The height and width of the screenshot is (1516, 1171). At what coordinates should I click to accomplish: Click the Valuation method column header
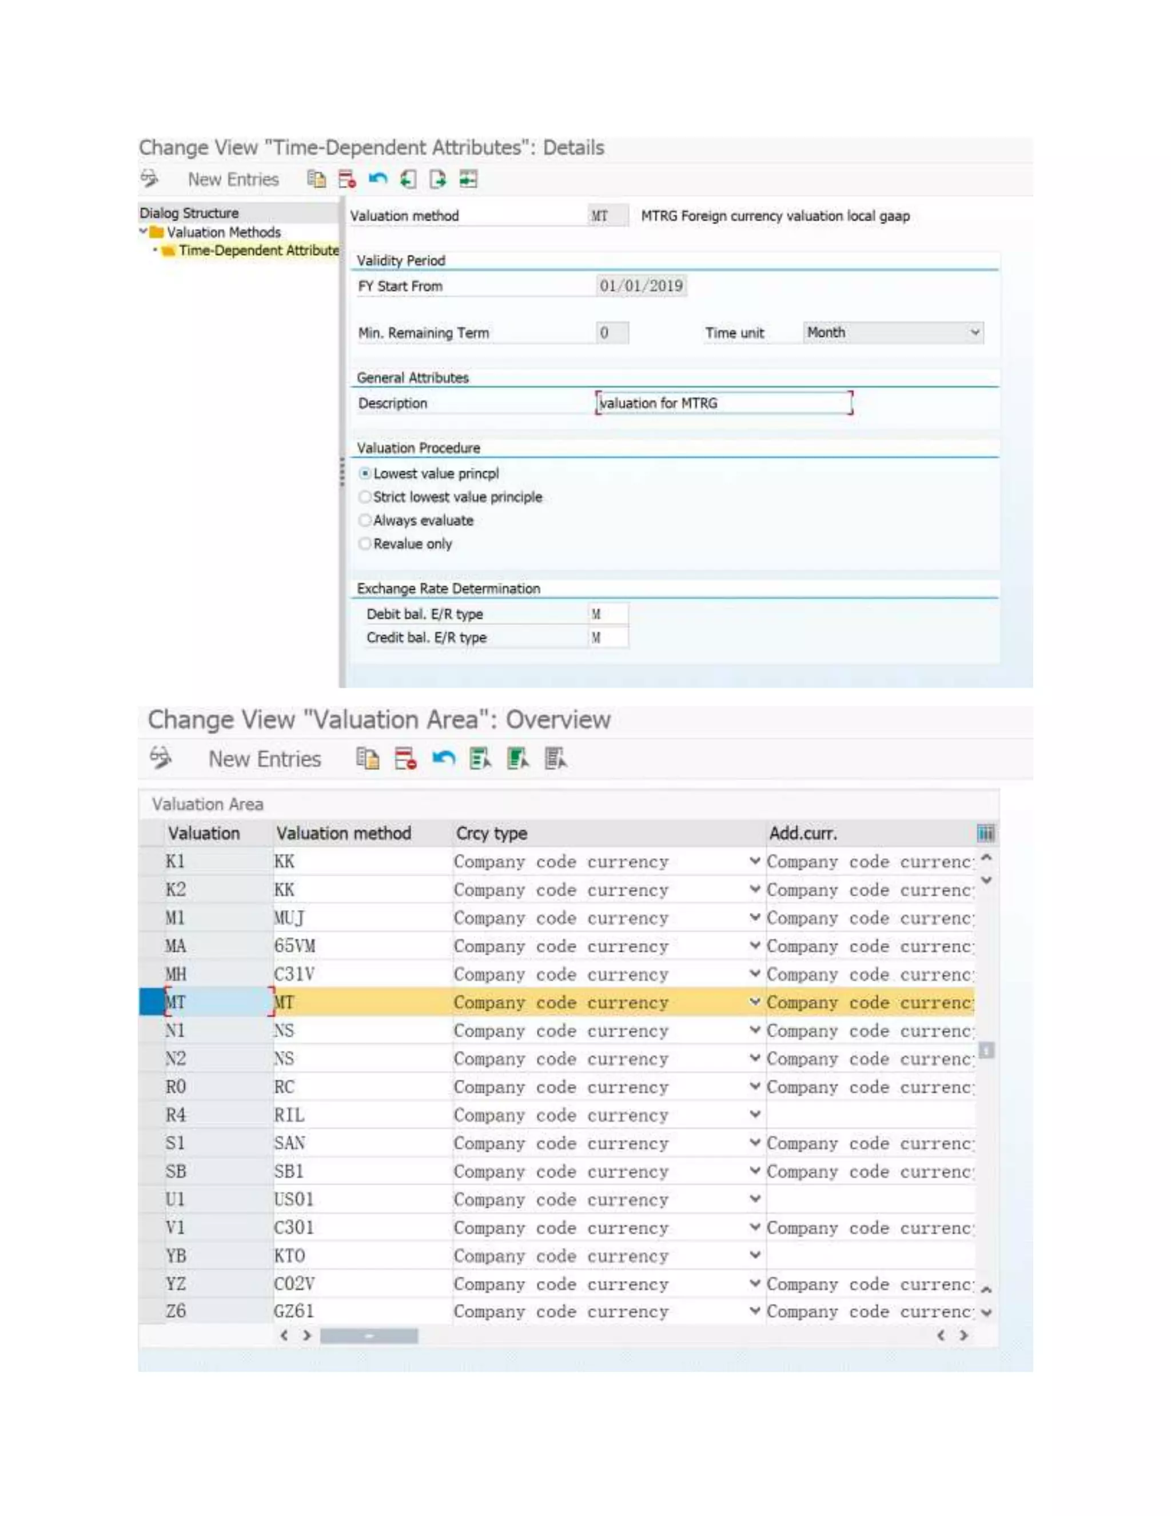(x=344, y=833)
